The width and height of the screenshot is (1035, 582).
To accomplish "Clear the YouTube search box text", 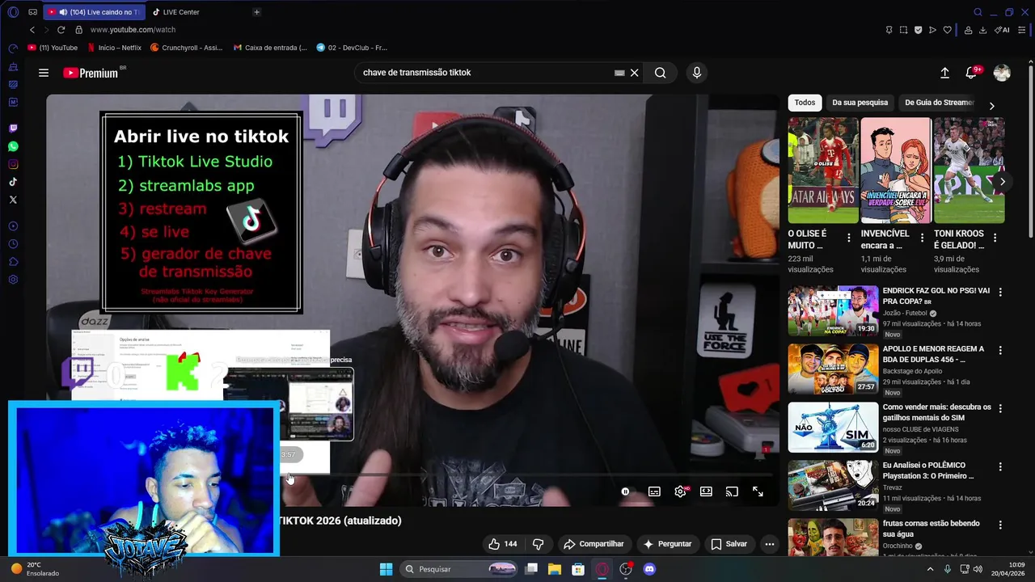I will [635, 73].
